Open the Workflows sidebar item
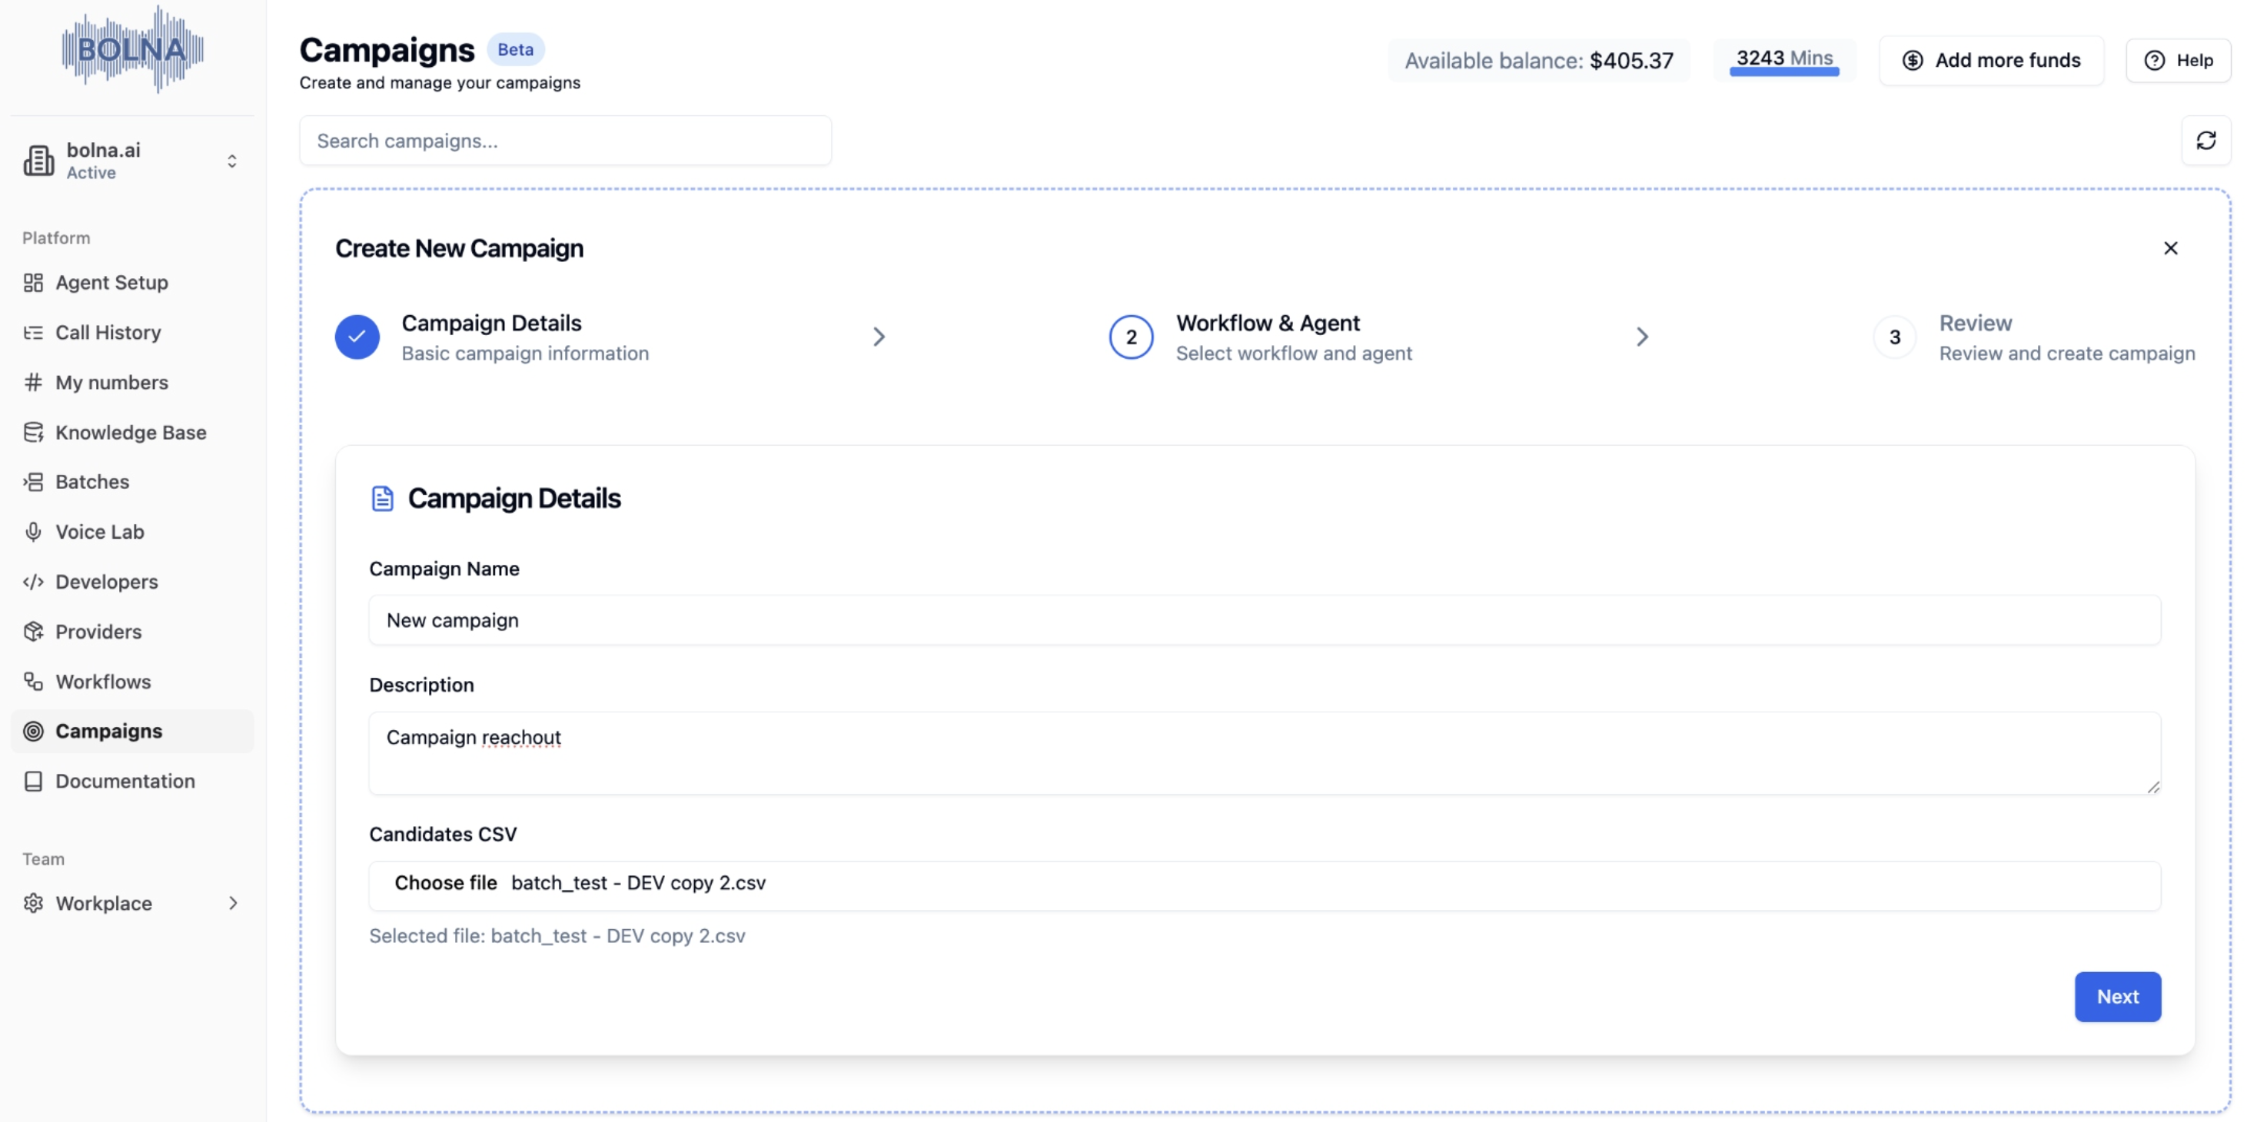The image size is (2257, 1122). [102, 682]
